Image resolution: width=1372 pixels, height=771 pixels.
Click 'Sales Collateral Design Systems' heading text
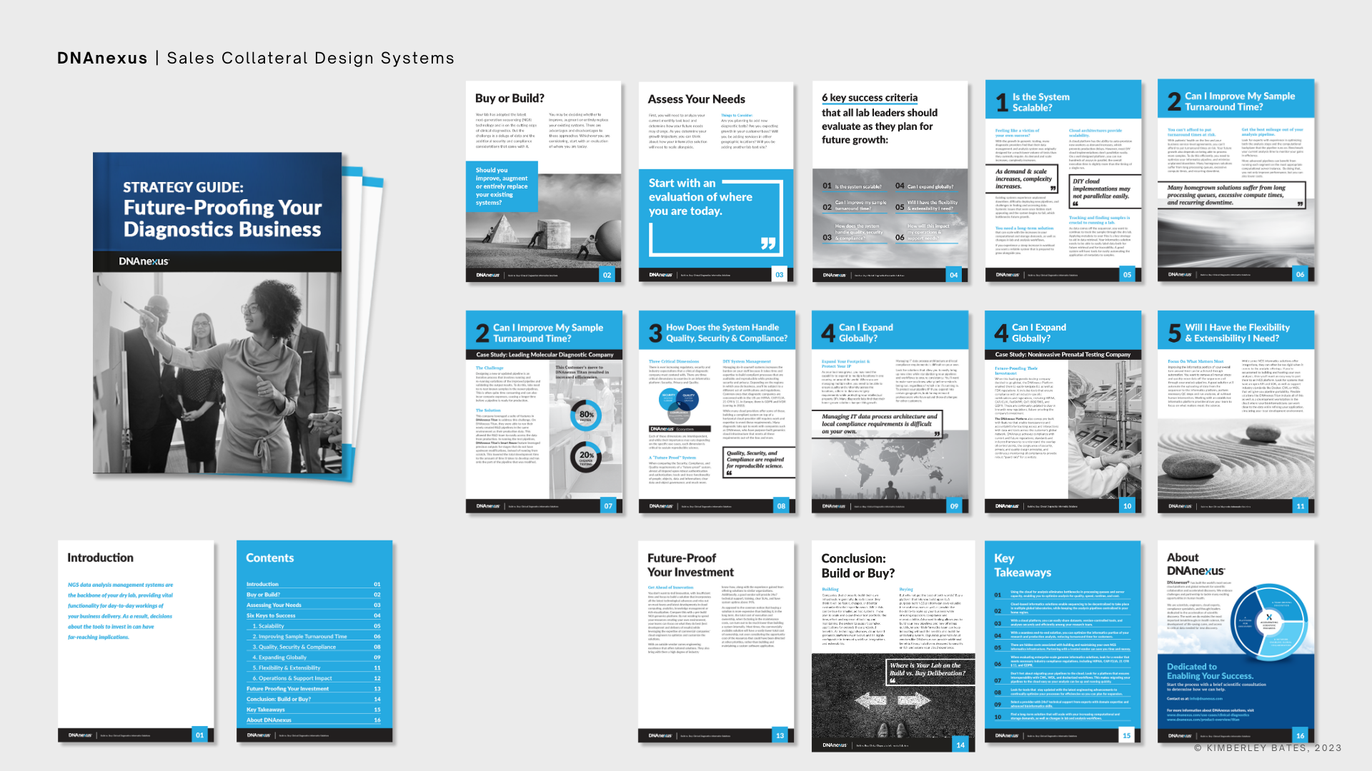[x=311, y=59]
